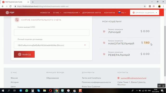Reload the current page
The image size is (166, 93).
10,6
